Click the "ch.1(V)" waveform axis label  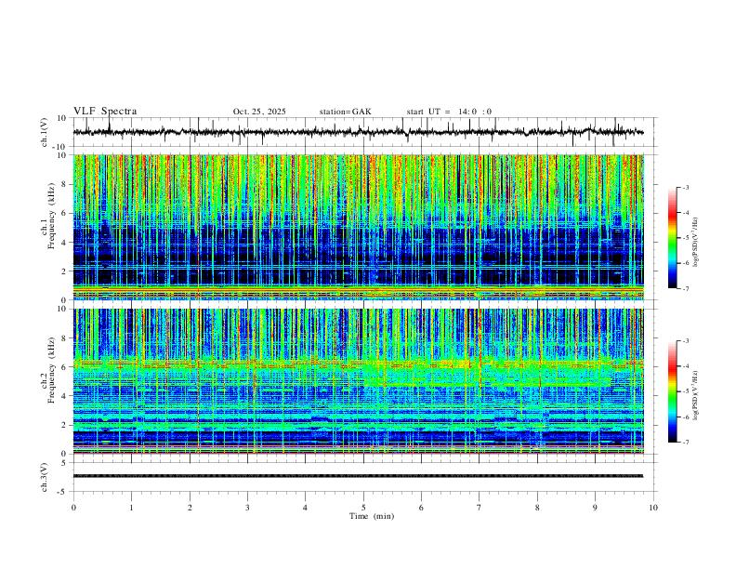pos(45,132)
